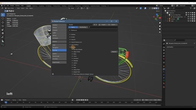The image size is (196, 110).
Task: Click the red X axis gizmo ball
Action: coord(160,18)
